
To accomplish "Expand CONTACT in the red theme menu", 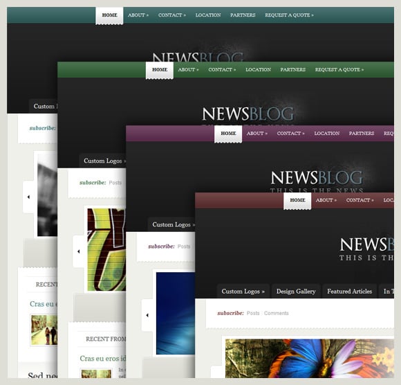I will [360, 200].
